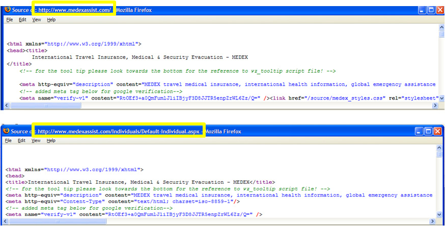Close the top medexassist.com source window

click(x=440, y=10)
